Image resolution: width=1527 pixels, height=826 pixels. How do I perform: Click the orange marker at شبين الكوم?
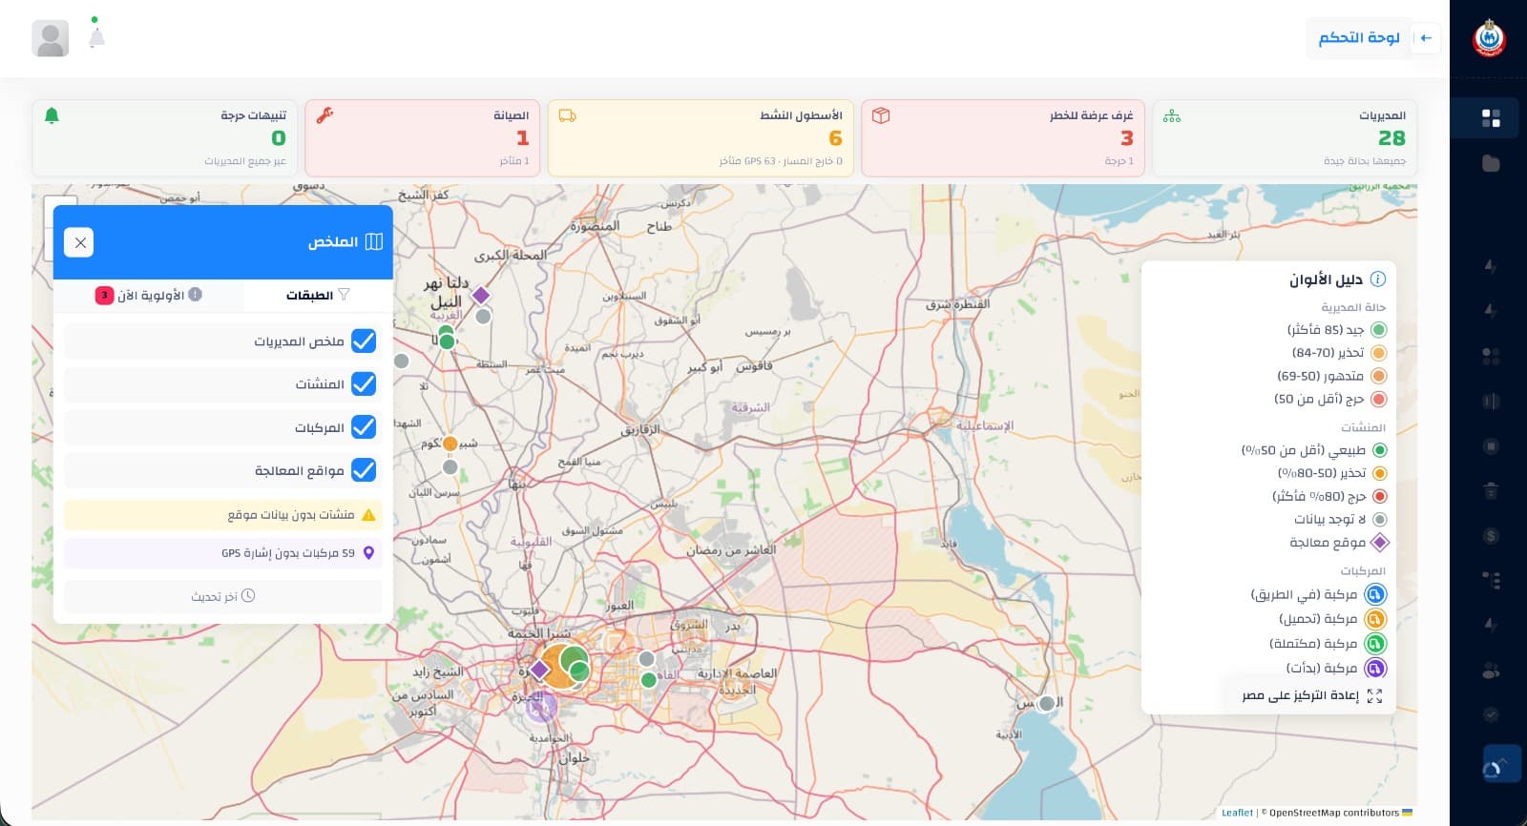pos(450,444)
